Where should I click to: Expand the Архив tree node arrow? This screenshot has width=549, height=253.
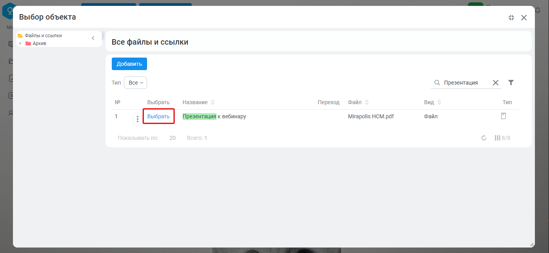pyautogui.click(x=20, y=43)
